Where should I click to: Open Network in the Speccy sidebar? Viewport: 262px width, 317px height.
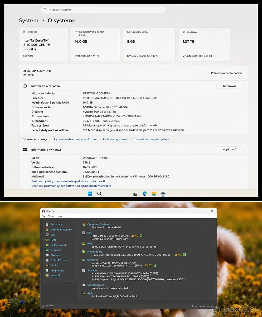[55, 275]
